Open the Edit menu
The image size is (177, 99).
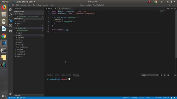point(17,5)
